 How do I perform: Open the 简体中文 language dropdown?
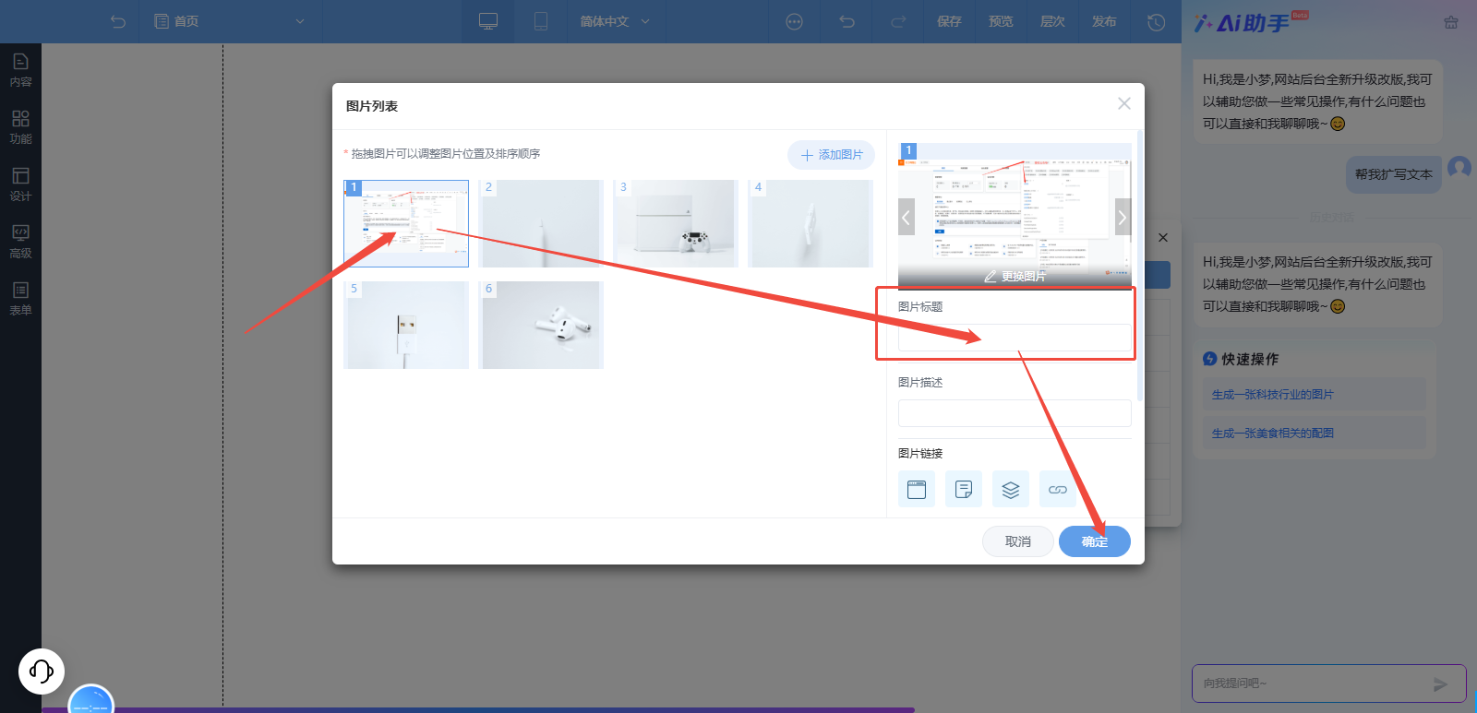(615, 21)
